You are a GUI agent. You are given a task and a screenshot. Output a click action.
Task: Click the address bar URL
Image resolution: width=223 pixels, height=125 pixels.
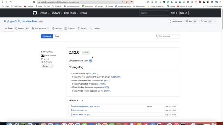coord(60,2)
